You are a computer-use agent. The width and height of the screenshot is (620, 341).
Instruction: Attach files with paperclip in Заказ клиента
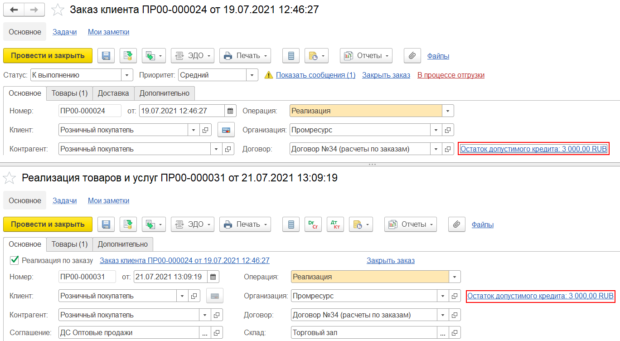coord(412,56)
